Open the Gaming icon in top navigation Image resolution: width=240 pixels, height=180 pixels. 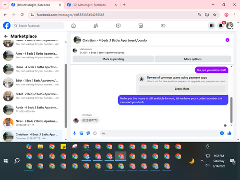pyautogui.click(x=163, y=25)
